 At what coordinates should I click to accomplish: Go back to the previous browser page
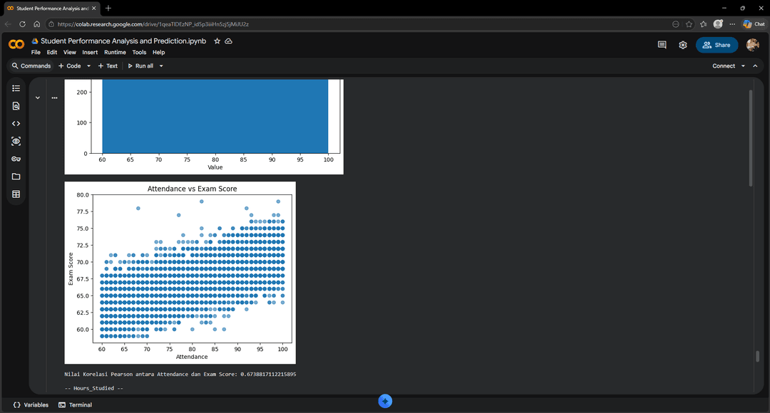pos(8,24)
